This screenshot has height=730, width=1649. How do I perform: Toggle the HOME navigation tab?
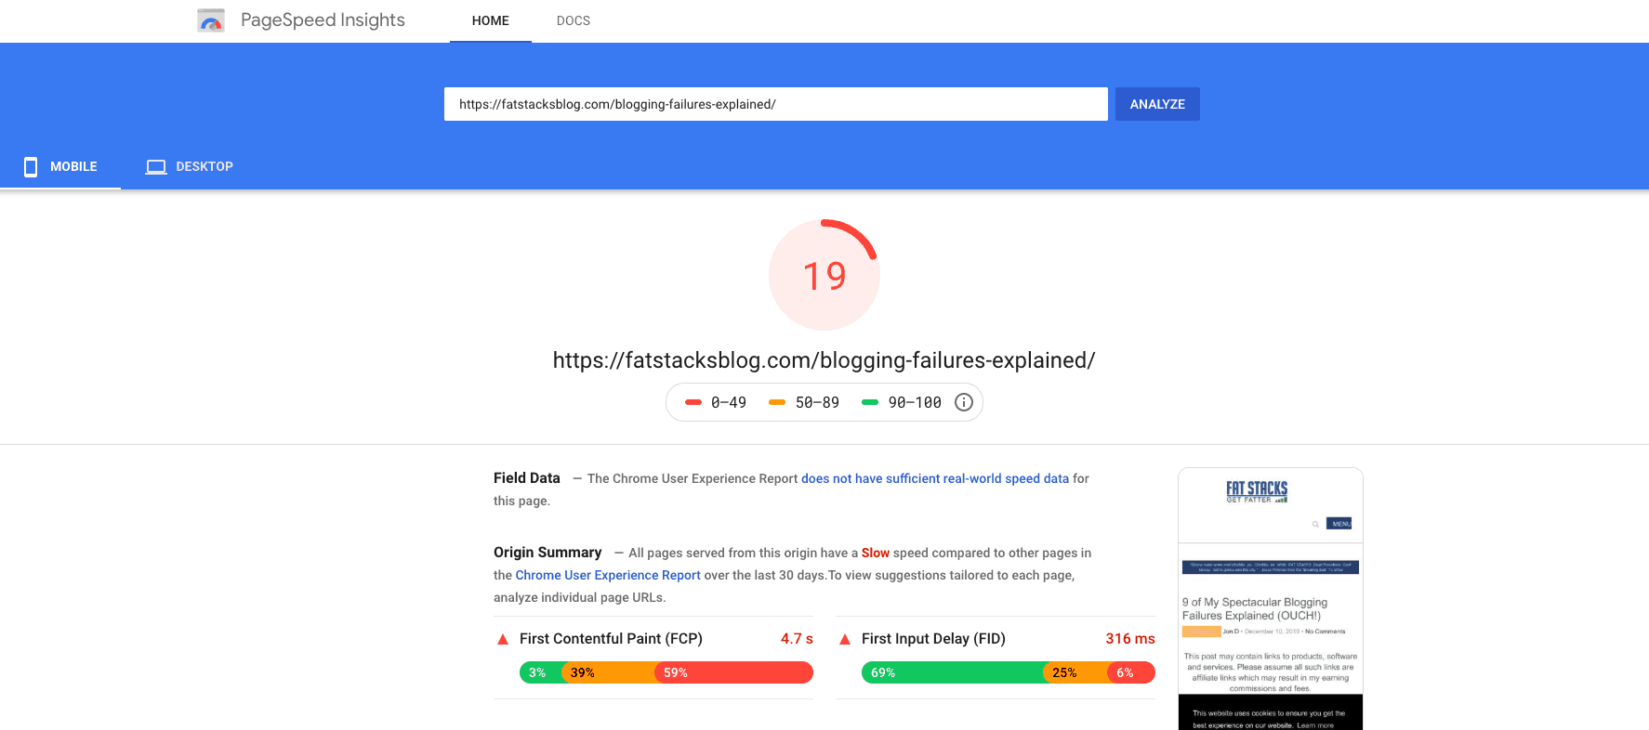point(491,20)
